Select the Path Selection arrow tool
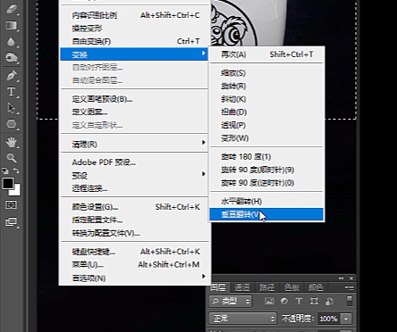The image size is (397, 332). 12,108
